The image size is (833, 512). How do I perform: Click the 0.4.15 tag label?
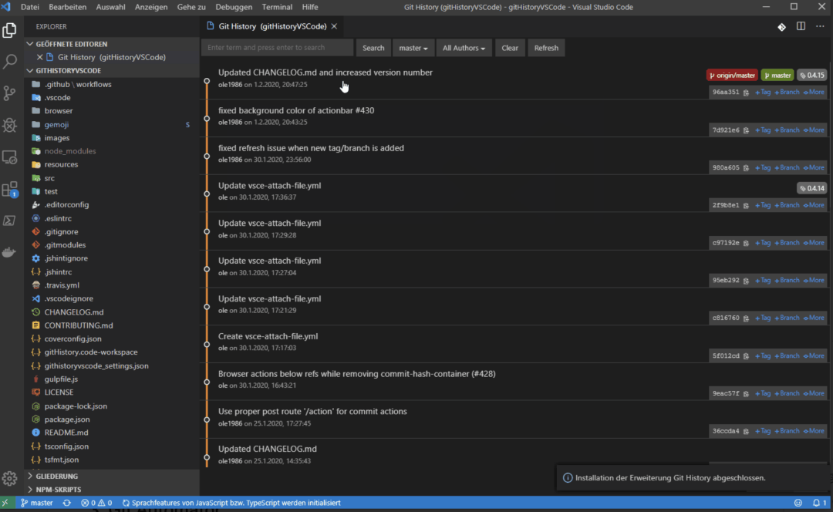tap(811, 76)
